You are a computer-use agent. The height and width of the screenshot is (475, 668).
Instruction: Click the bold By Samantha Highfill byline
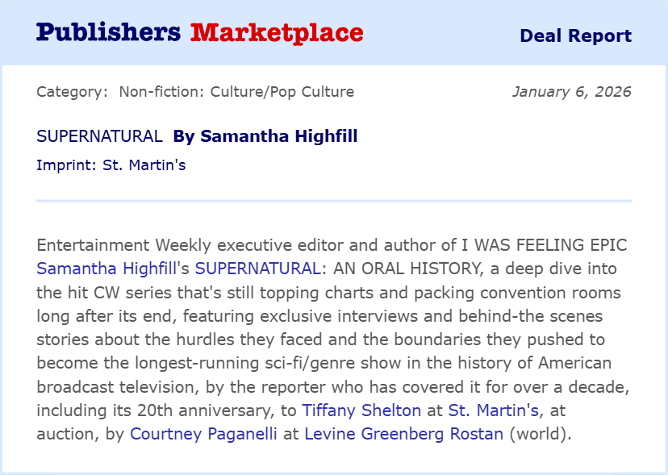pos(265,136)
